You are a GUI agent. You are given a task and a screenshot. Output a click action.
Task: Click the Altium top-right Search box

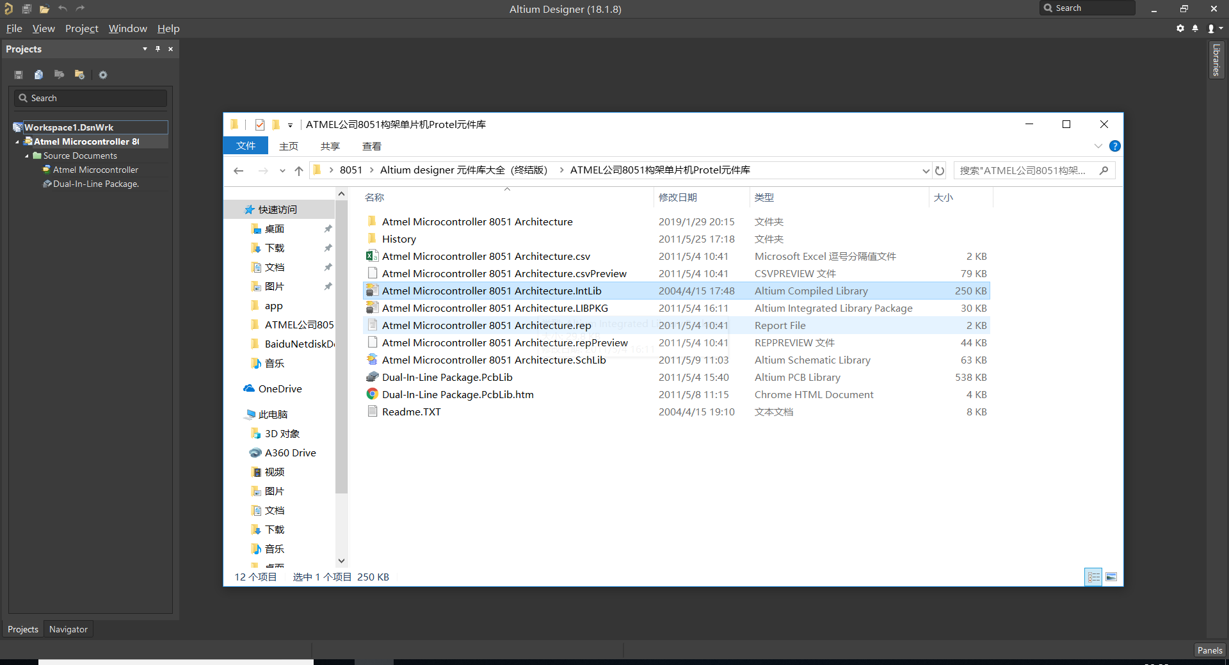point(1087,8)
